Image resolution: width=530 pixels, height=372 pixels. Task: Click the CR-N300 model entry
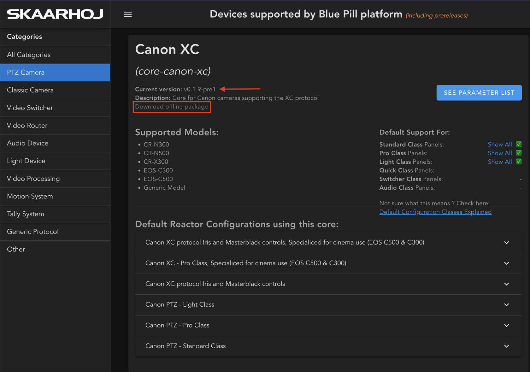tap(156, 145)
